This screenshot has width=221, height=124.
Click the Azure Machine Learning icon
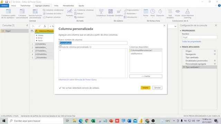coord(188,11)
